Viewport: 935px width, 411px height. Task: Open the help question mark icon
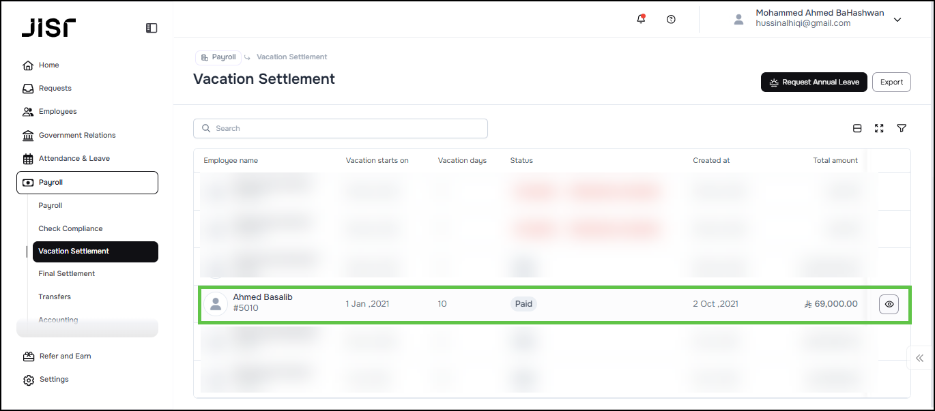[671, 19]
